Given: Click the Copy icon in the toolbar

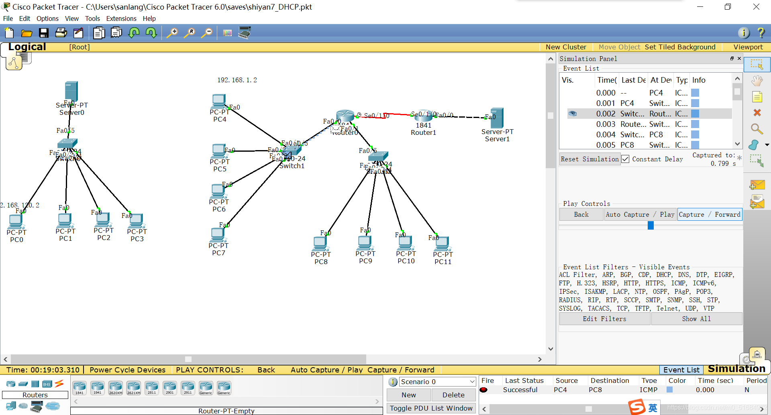Looking at the screenshot, I should [x=99, y=33].
